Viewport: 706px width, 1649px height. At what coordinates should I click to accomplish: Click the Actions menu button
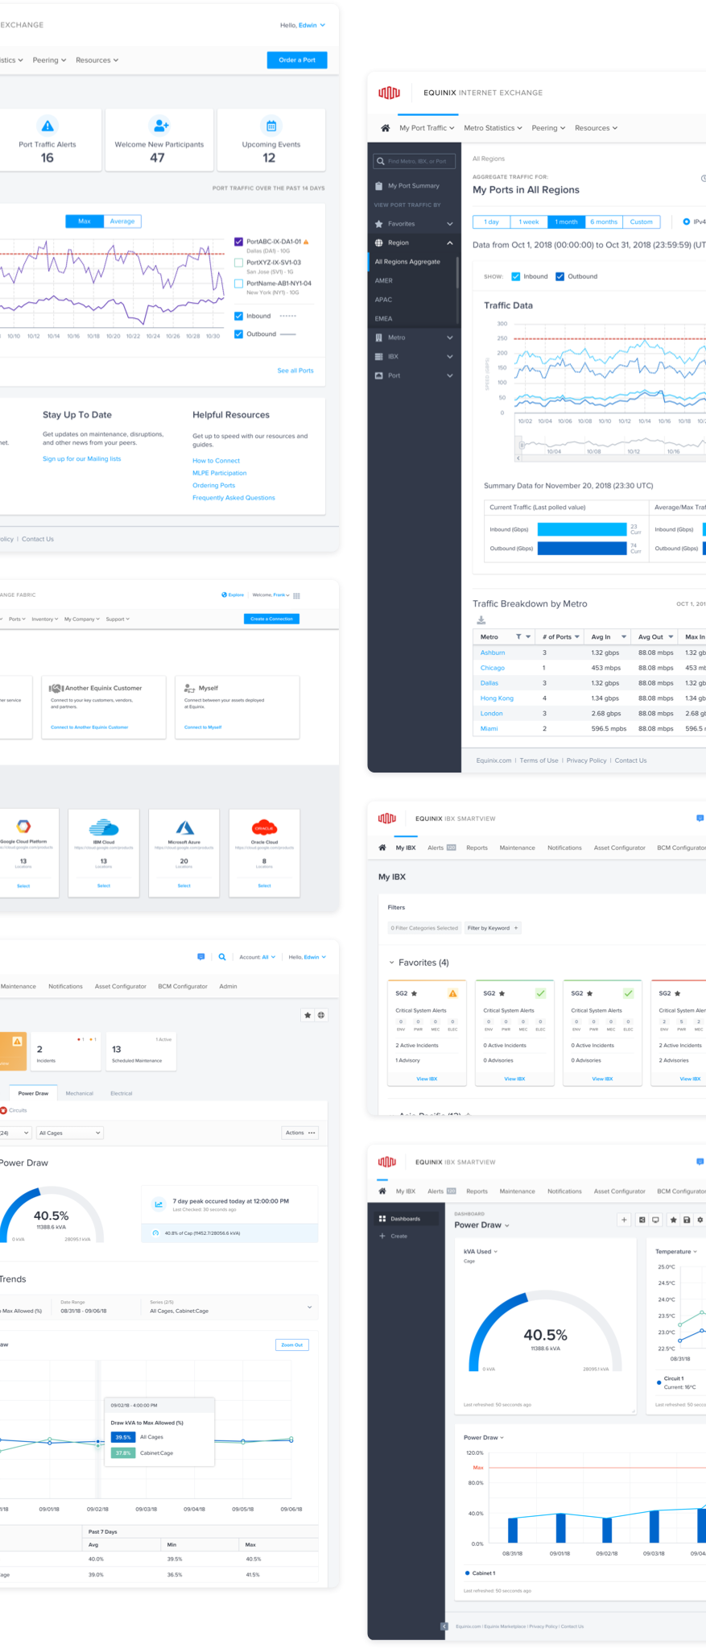coord(300,1133)
